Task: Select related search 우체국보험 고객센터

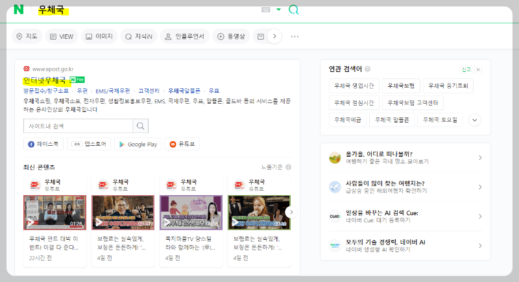Action: click(413, 103)
